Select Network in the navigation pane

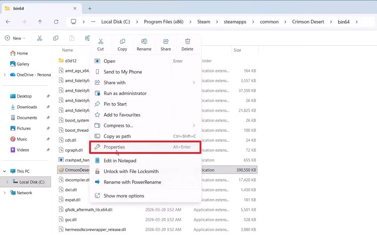pyautogui.click(x=21, y=193)
